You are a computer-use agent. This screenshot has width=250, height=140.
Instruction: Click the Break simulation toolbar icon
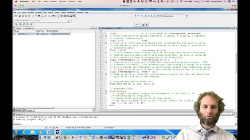click(x=74, y=16)
